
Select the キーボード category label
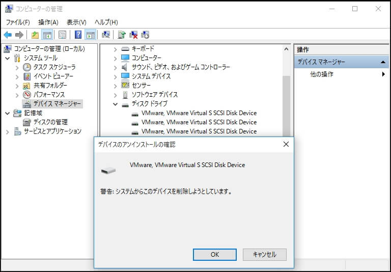[143, 49]
